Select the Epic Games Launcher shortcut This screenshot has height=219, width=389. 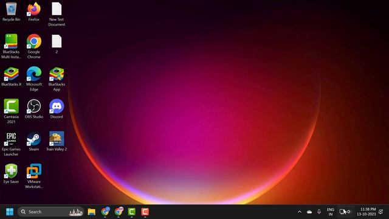coord(11,144)
